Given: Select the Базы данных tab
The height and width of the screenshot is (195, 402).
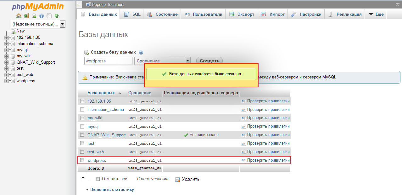Looking at the screenshot, I should (98, 14).
